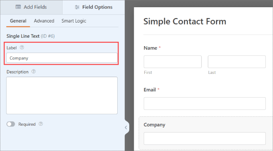Open the Advanced sub-tab
The height and width of the screenshot is (151, 273).
(44, 21)
